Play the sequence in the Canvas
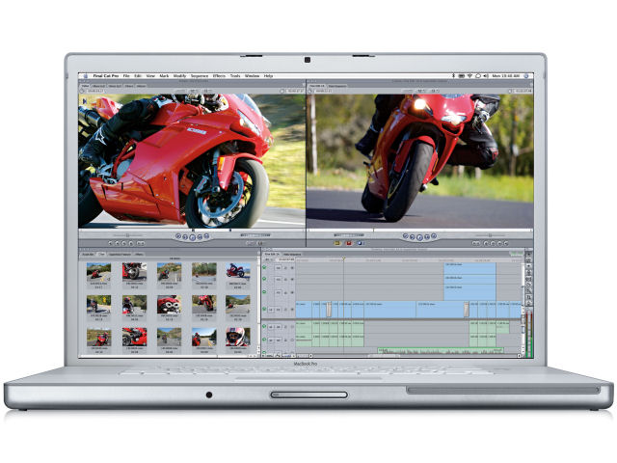The height and width of the screenshot is (463, 617). click(x=419, y=237)
